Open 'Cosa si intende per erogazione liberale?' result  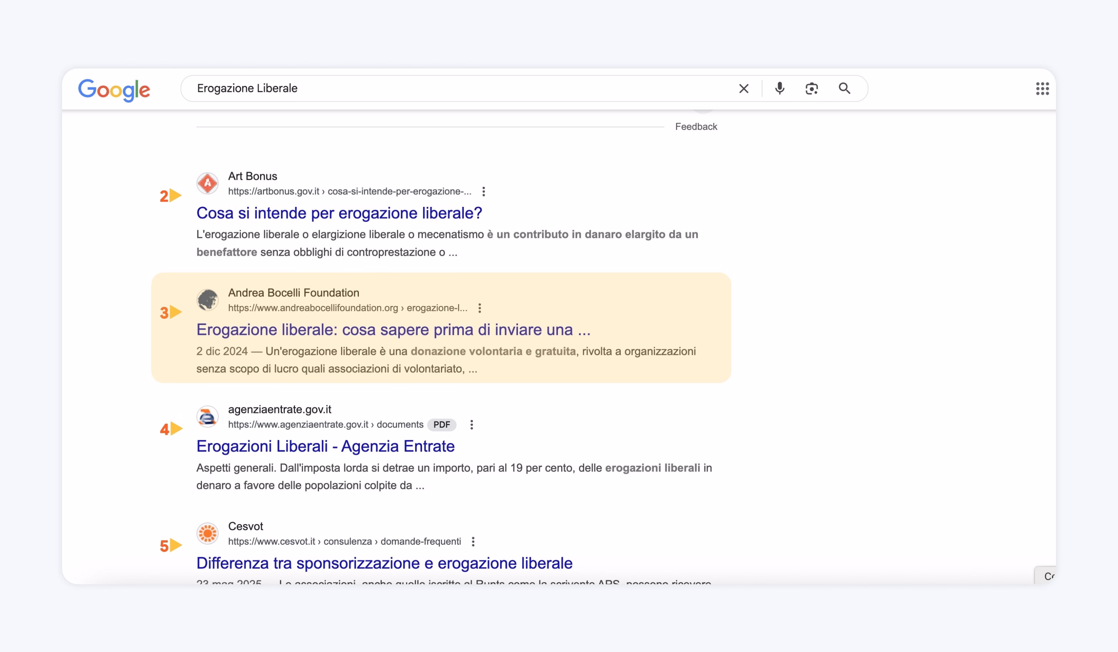[x=339, y=213]
